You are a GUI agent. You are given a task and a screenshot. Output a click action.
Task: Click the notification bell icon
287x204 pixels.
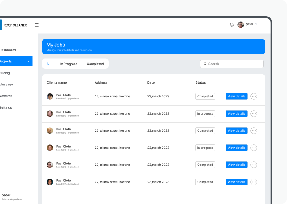(x=232, y=25)
